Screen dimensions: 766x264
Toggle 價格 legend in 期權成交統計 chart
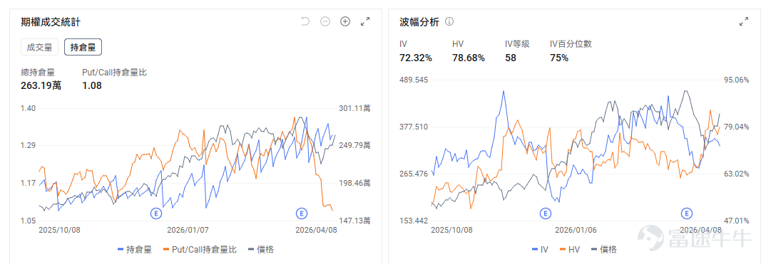coord(261,249)
